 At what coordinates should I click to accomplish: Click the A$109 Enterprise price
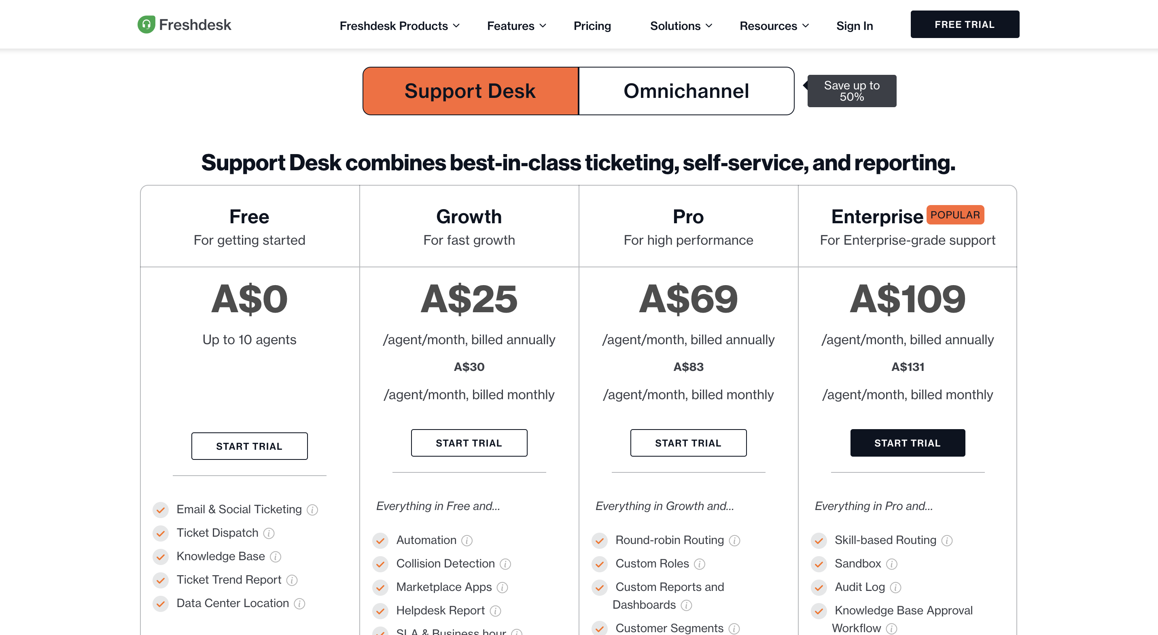click(908, 299)
